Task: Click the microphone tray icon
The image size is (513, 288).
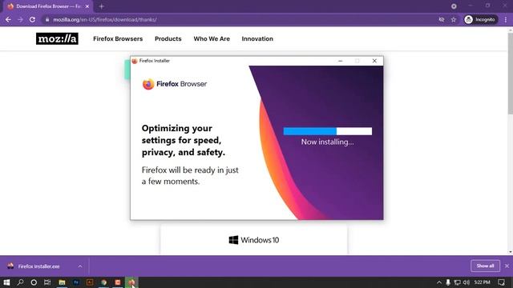Action: [x=448, y=282]
